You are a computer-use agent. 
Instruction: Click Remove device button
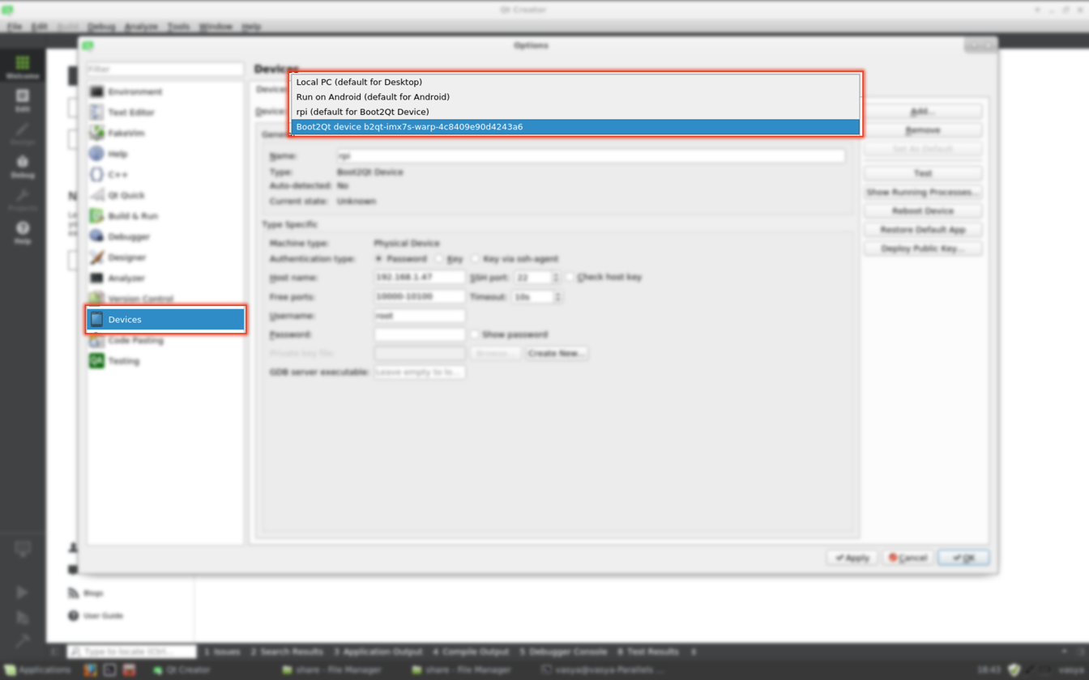tap(923, 130)
